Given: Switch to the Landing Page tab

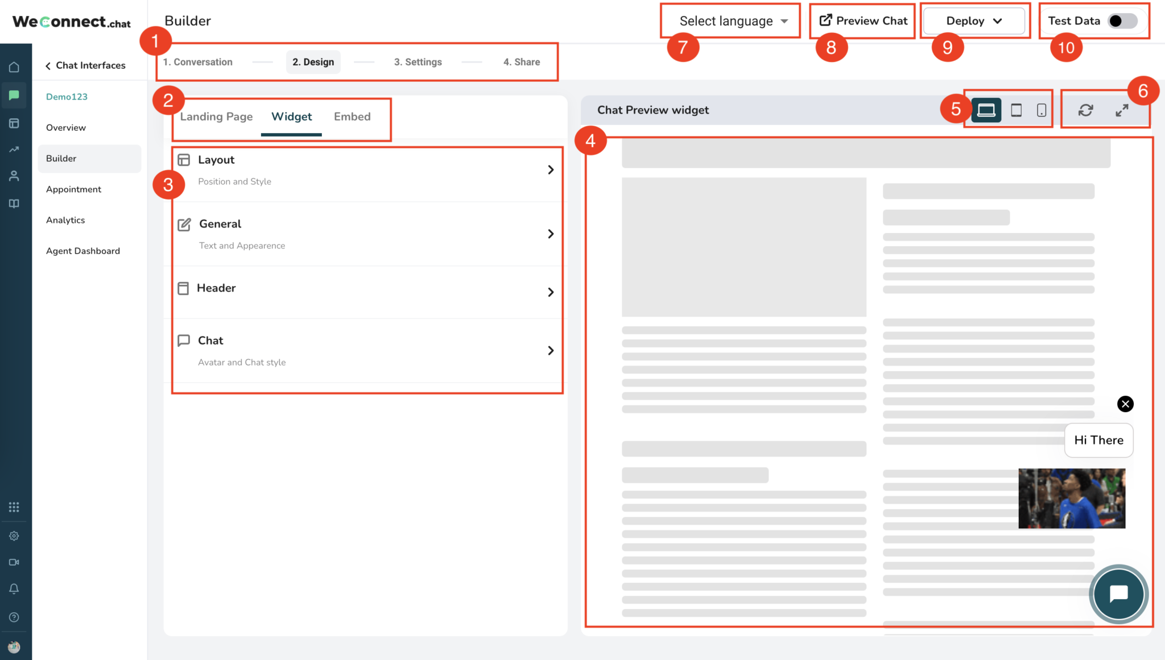Looking at the screenshot, I should point(217,117).
